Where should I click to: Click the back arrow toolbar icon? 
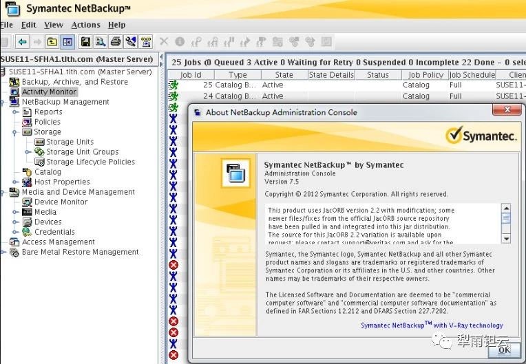[23, 42]
